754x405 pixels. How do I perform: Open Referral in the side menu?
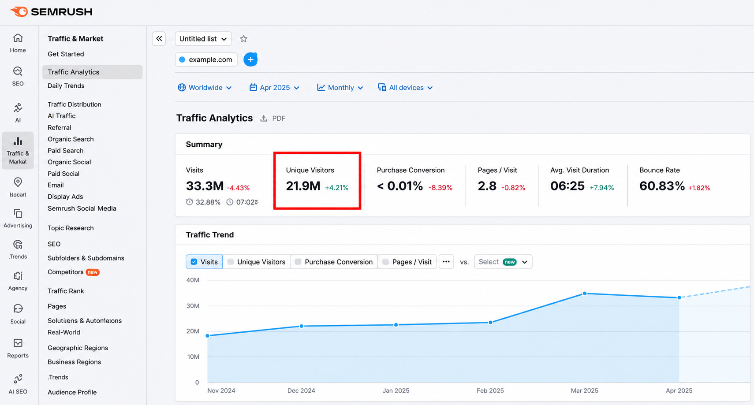coord(60,127)
